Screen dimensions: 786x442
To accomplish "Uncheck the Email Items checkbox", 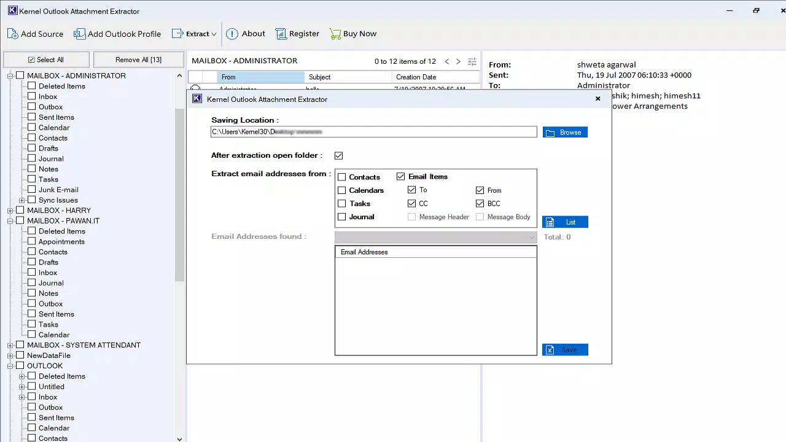I will point(401,177).
